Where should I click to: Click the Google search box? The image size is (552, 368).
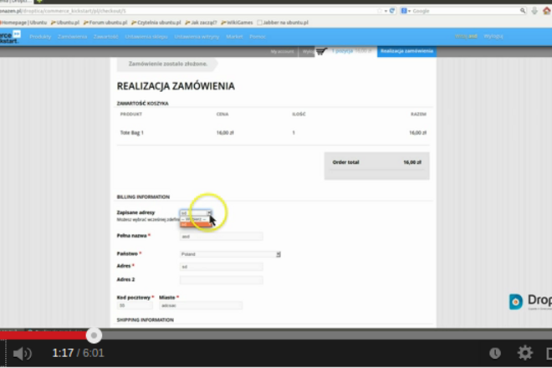click(x=465, y=11)
